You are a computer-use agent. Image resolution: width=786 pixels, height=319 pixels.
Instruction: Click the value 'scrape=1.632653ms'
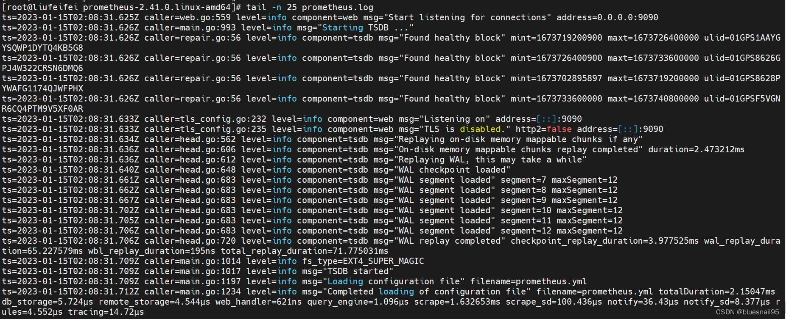pos(457,302)
